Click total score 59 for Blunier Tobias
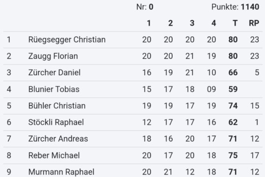265x177 pixels. [x=233, y=89]
